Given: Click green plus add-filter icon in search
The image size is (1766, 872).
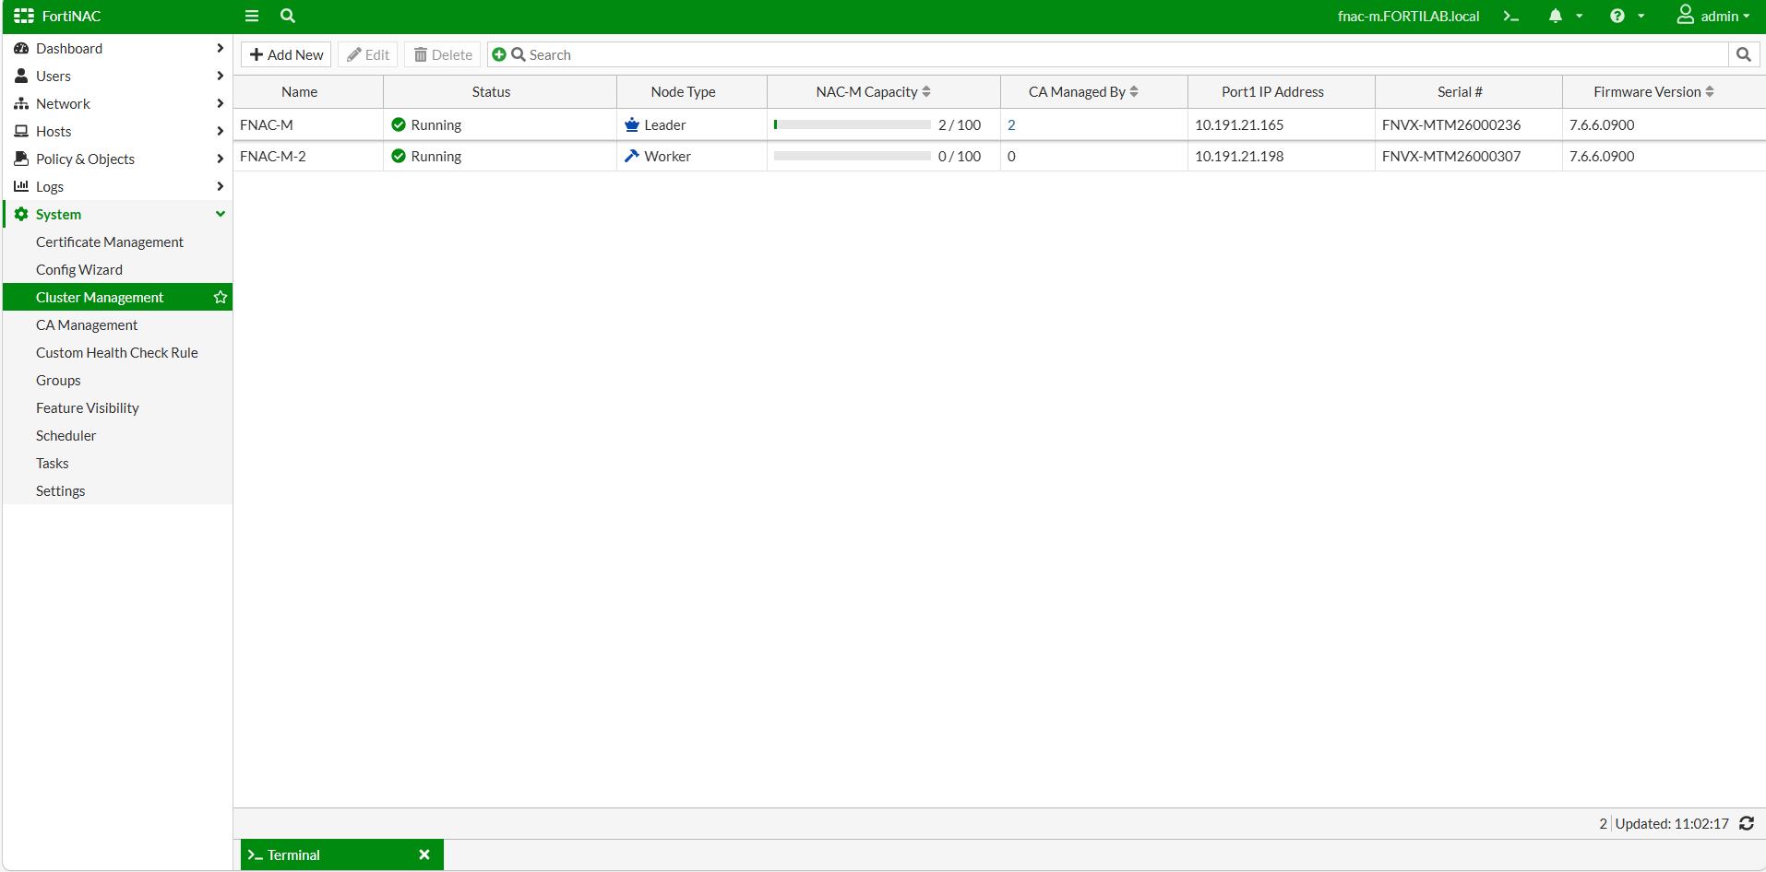Looking at the screenshot, I should tap(499, 54).
